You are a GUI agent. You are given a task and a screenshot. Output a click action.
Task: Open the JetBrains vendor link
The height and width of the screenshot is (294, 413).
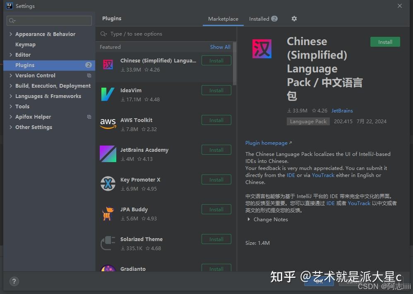pos(342,110)
